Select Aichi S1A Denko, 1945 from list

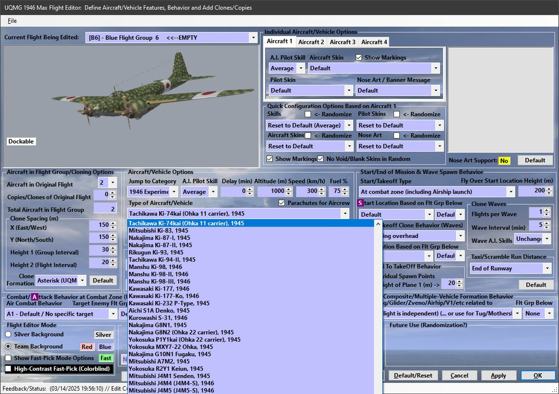pos(250,310)
